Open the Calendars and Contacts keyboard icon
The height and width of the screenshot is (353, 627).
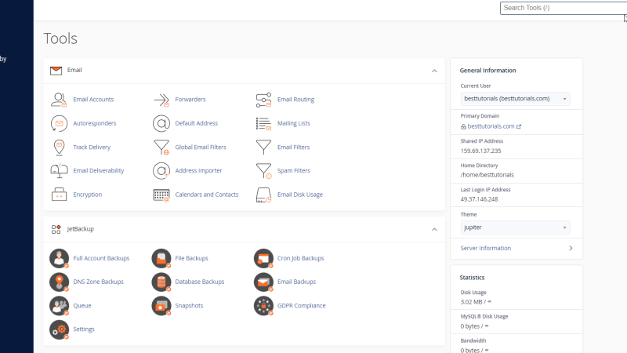click(161, 195)
